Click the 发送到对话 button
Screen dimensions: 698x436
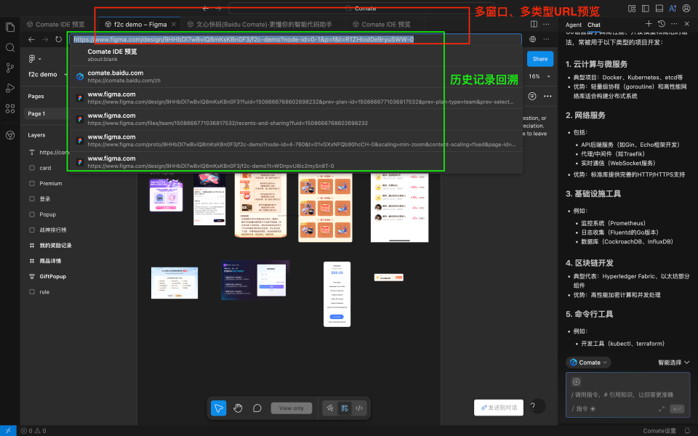click(499, 408)
